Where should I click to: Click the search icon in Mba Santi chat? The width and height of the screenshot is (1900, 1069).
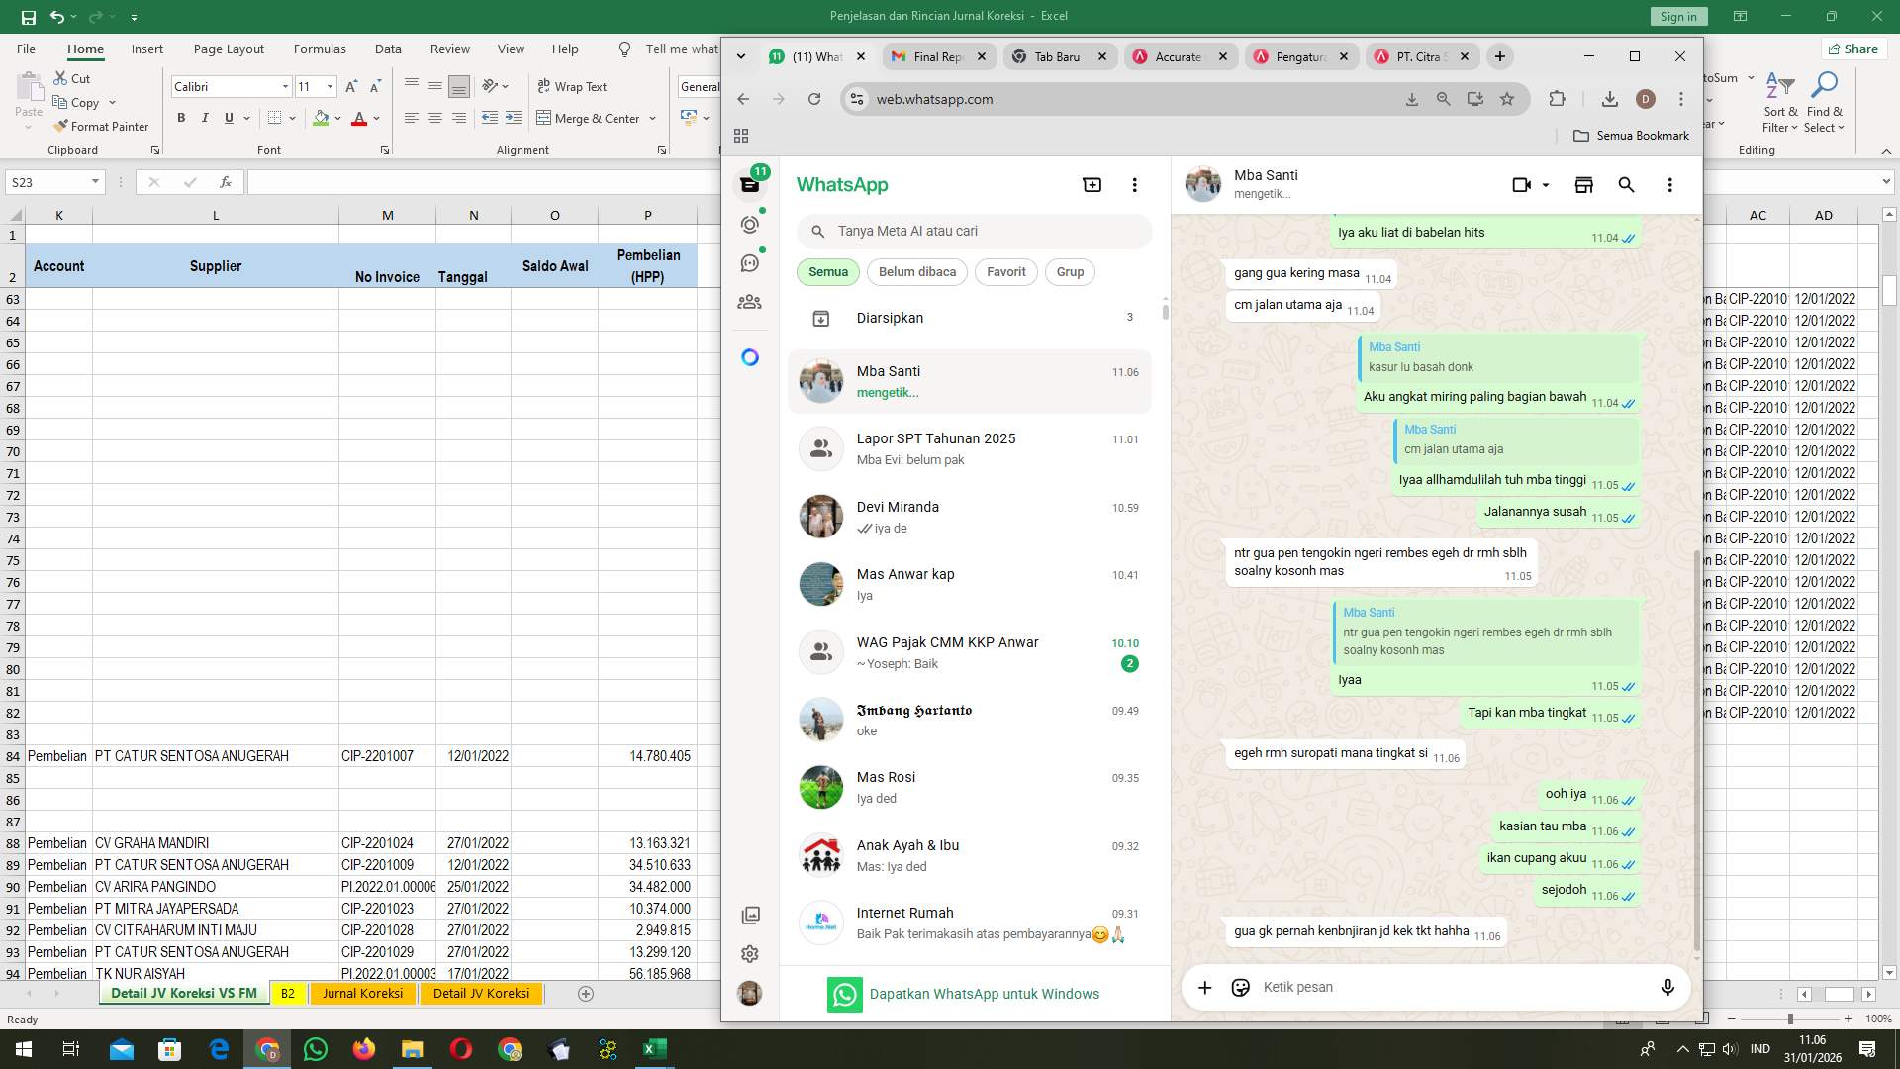pyautogui.click(x=1627, y=185)
